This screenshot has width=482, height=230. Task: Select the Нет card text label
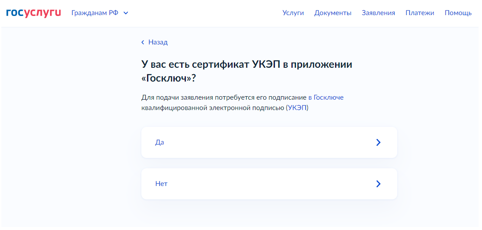pyautogui.click(x=161, y=184)
